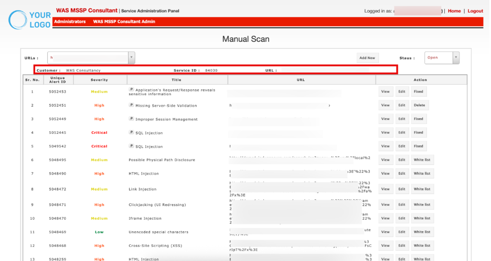Edit the Iframe Injection alert
491x261 pixels.
click(x=402, y=218)
